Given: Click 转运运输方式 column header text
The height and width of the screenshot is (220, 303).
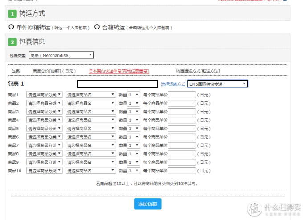Looking at the screenshot, I should [198, 71].
